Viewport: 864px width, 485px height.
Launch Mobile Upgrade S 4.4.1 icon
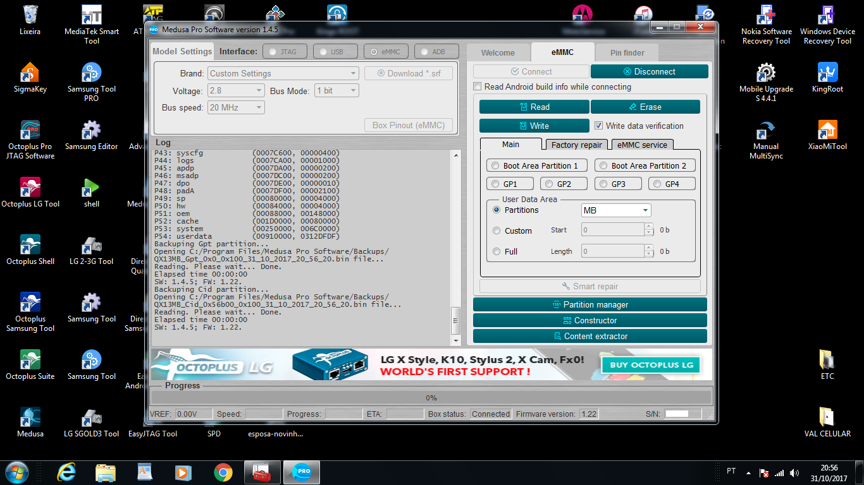click(x=766, y=81)
